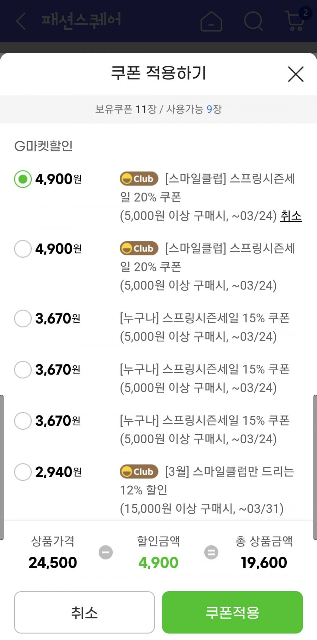
Task: Open the shopping cart icon
Action: tap(295, 20)
